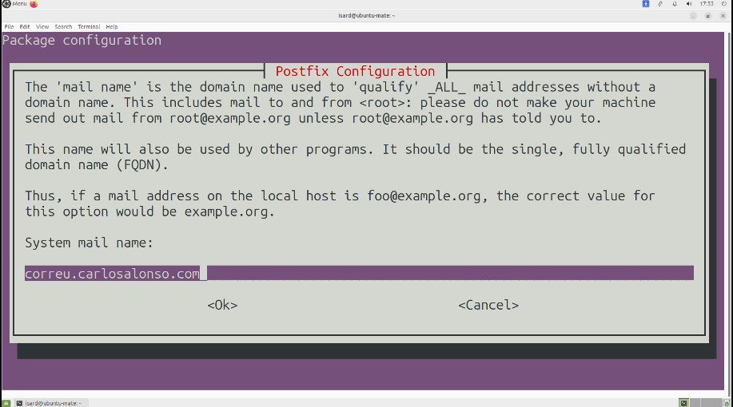Open the Terminal menu

coord(89,26)
